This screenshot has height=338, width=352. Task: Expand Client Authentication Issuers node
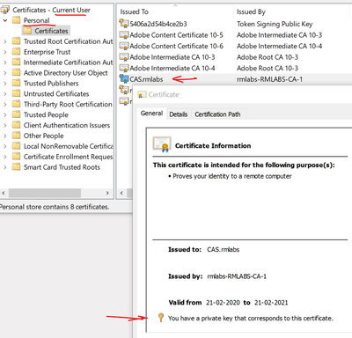pyautogui.click(x=5, y=125)
